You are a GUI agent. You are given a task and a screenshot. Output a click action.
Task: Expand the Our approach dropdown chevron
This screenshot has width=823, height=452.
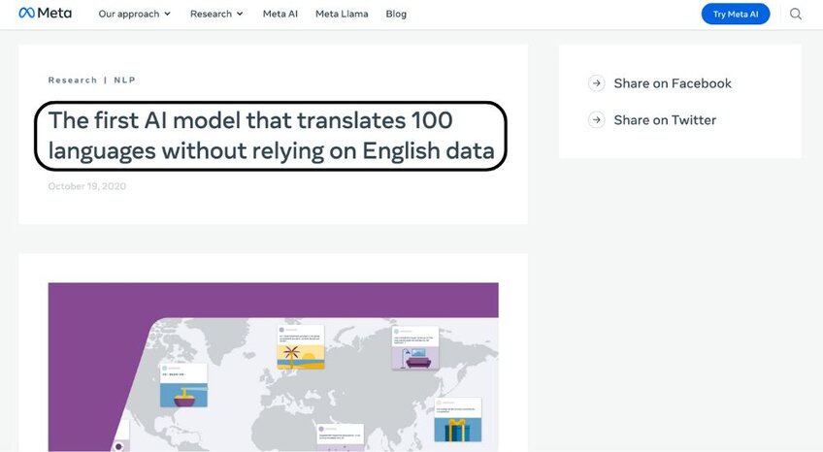pos(168,15)
